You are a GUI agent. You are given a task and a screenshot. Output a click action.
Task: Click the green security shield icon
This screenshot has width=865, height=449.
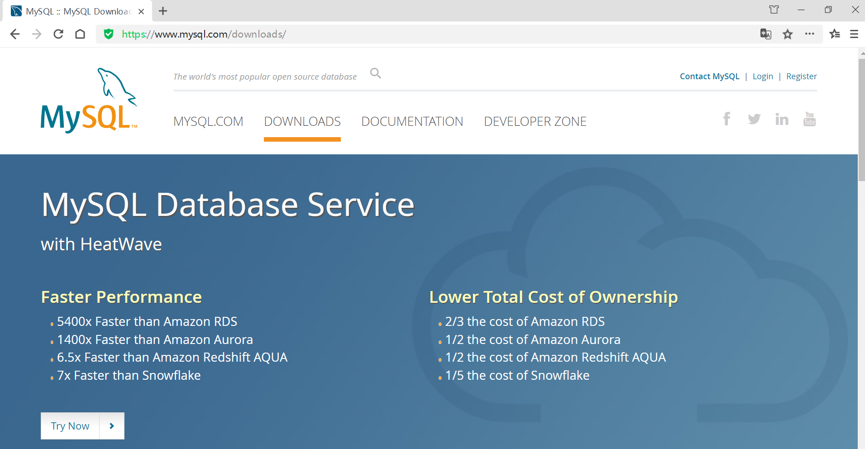(x=109, y=34)
